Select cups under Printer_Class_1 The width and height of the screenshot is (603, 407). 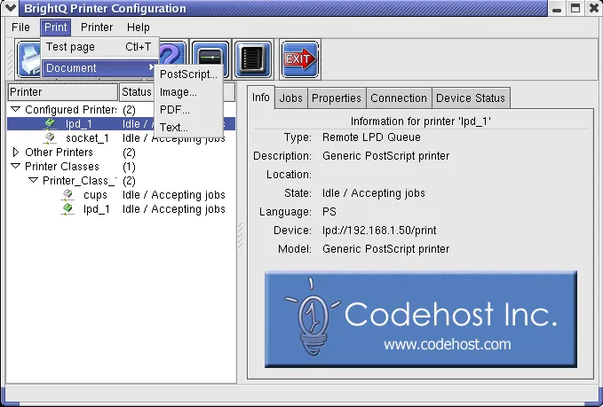tap(95, 195)
